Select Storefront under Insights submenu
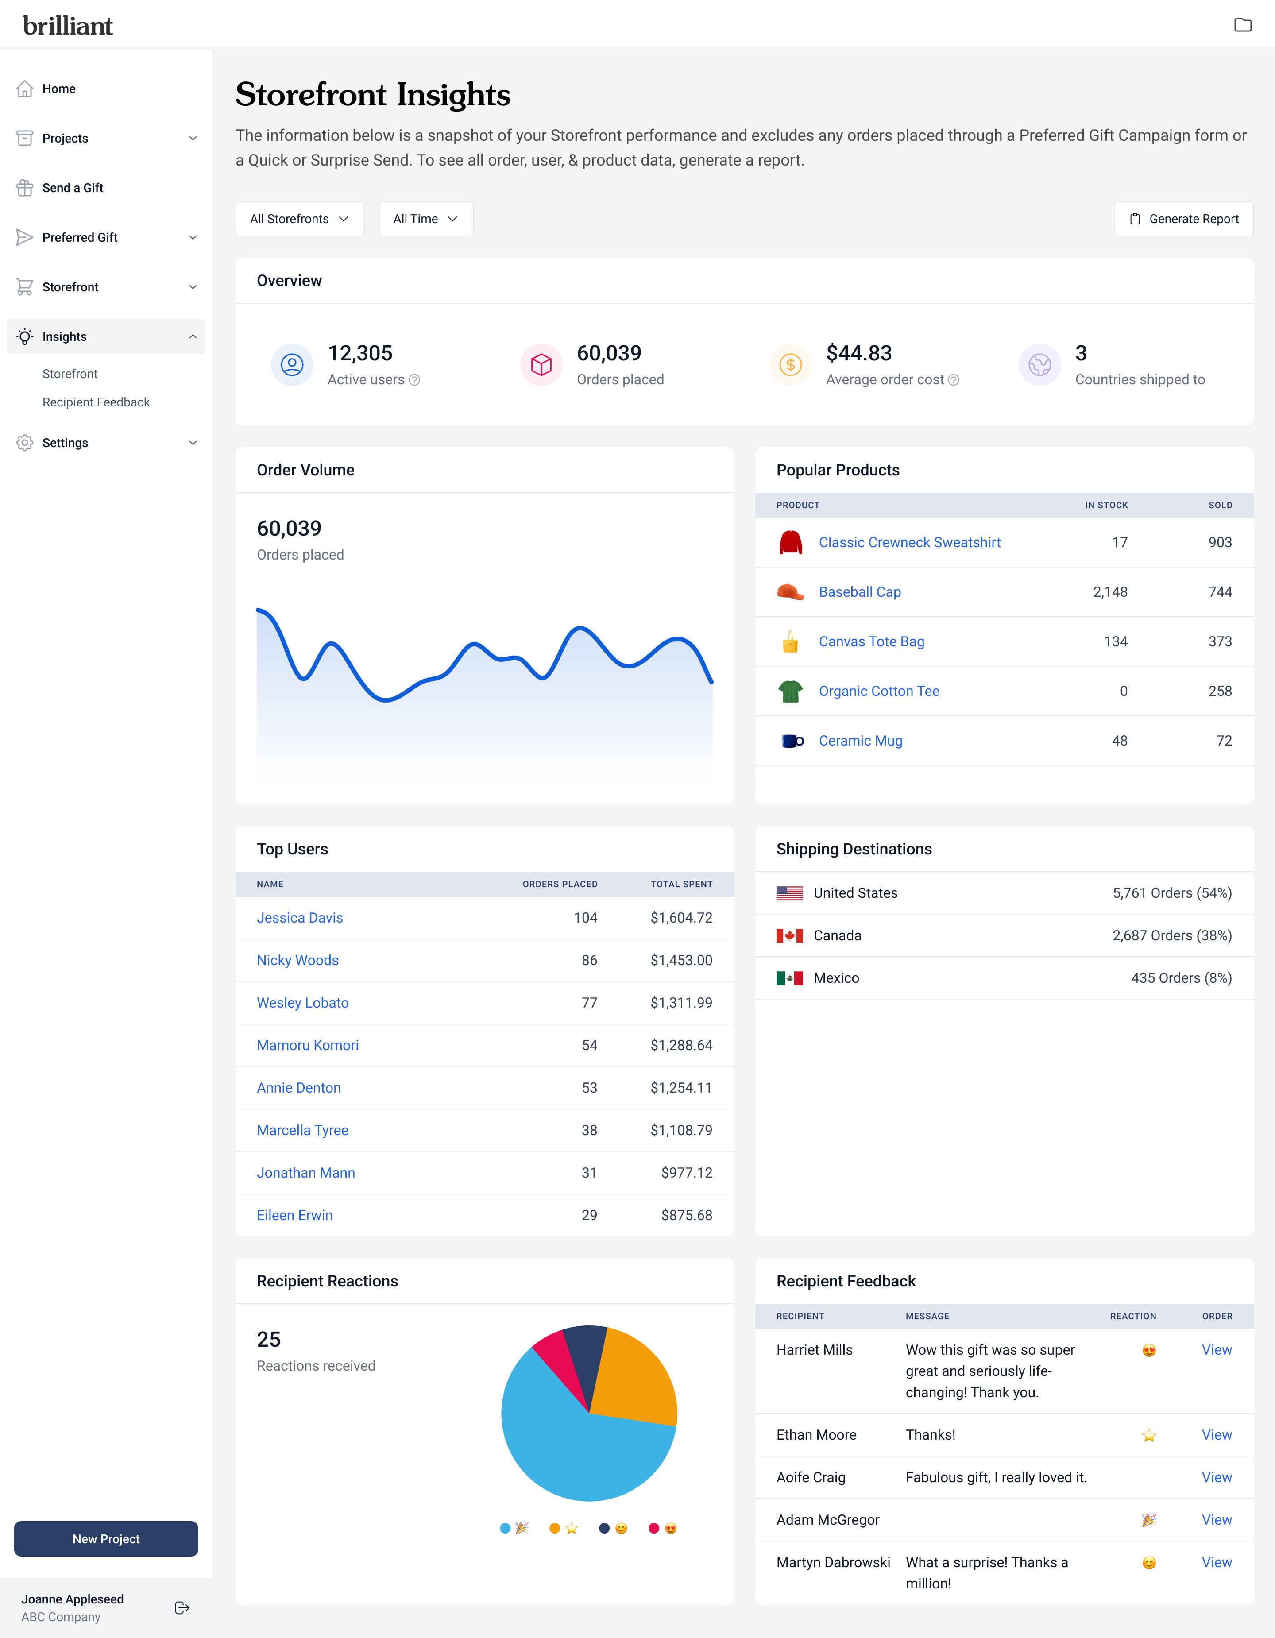Image resolution: width=1275 pixels, height=1638 pixels. pos(70,374)
